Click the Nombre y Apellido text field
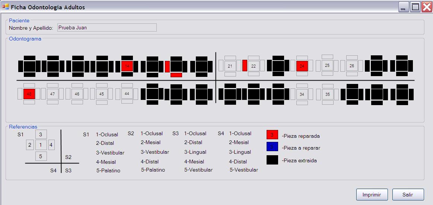The height and width of the screenshot is (205, 433). (x=106, y=27)
